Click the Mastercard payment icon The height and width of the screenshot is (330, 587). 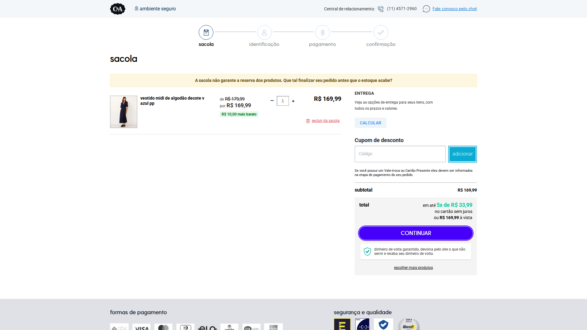pyautogui.click(x=164, y=327)
